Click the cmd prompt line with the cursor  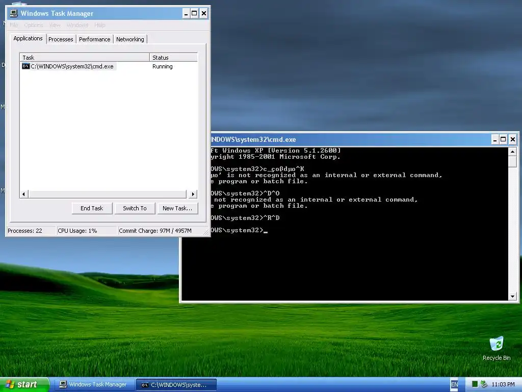point(239,230)
